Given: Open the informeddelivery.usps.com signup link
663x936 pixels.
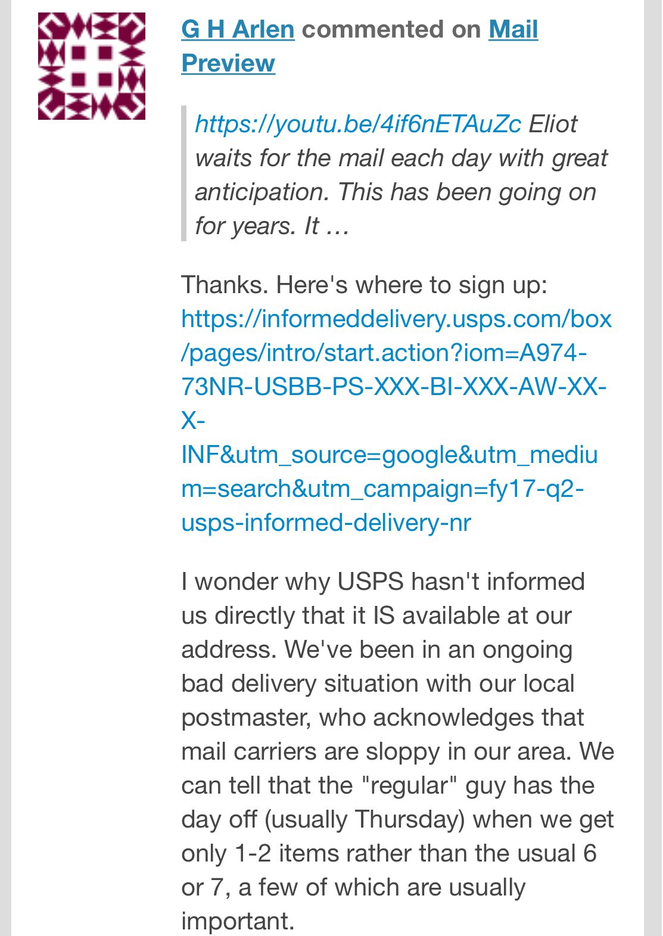Looking at the screenshot, I should click(396, 319).
